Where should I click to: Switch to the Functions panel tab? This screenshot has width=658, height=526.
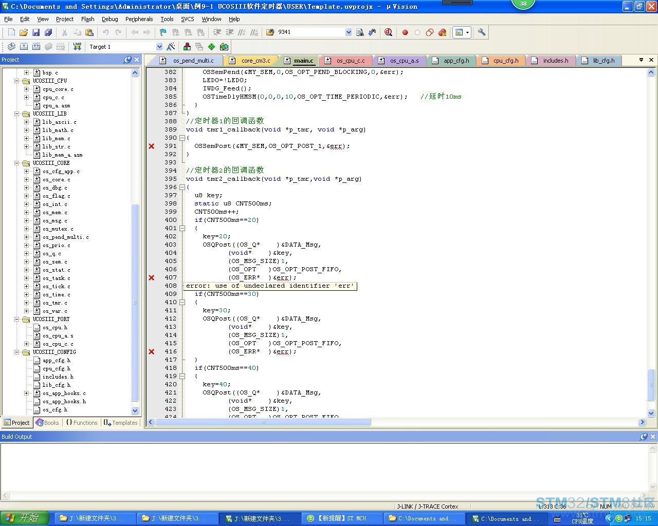click(x=81, y=423)
